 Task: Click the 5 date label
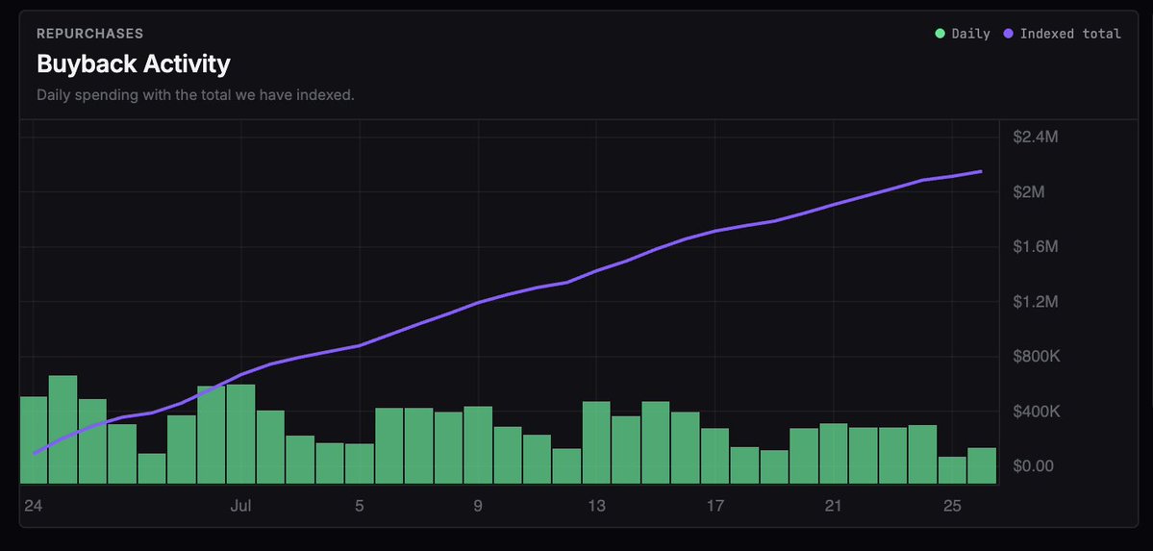[360, 506]
